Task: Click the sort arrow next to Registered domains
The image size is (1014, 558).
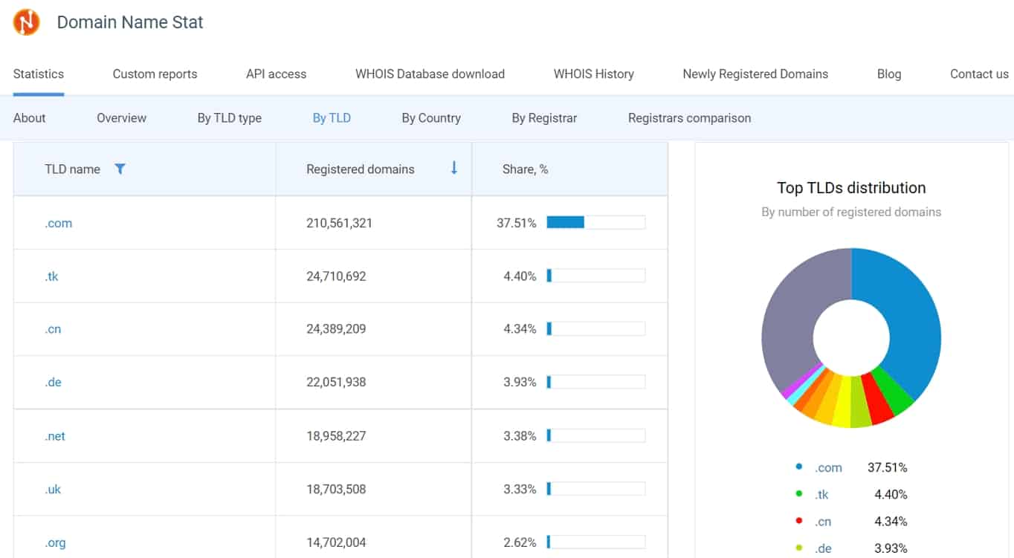Action: click(454, 168)
